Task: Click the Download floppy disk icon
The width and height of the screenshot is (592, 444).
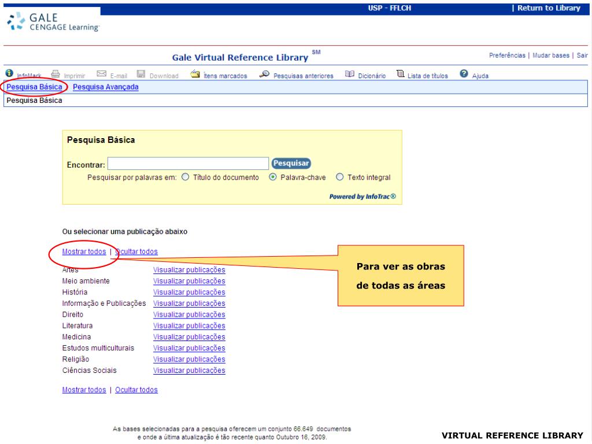Action: coord(141,73)
